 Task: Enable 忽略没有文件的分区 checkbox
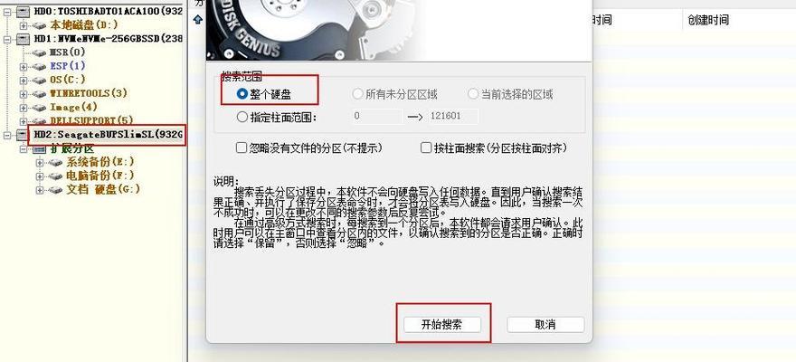pos(242,148)
